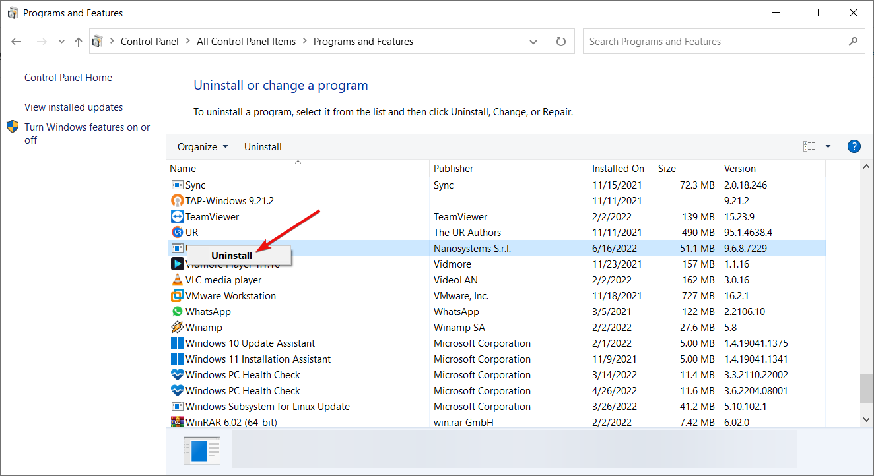Click the VMware, Inc. publisher cell

[461, 296]
